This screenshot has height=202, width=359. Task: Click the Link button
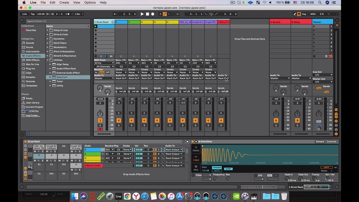[x=25, y=14]
